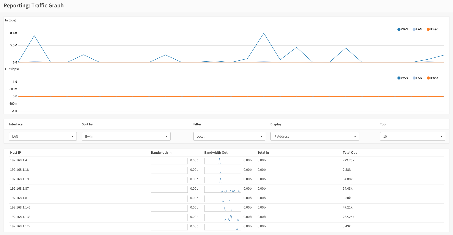Click the LAN legend dot on the Out chart
The width and height of the screenshot is (453, 235).
[x=413, y=78]
